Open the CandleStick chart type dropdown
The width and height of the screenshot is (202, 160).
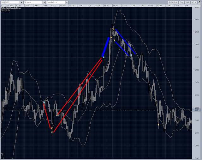(57, 2)
